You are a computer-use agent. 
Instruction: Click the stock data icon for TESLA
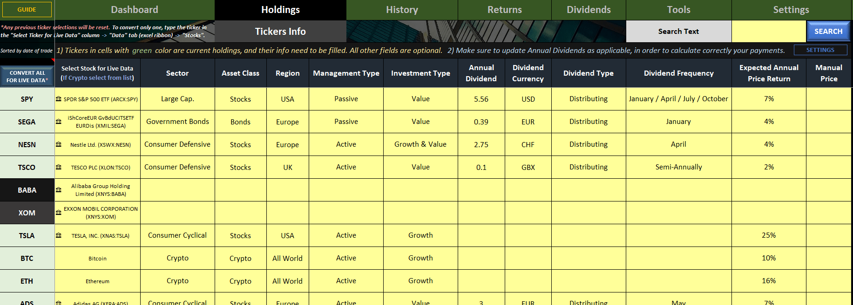[x=59, y=235]
